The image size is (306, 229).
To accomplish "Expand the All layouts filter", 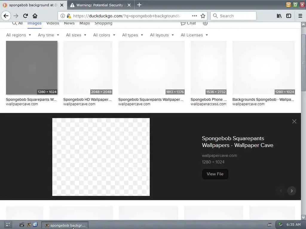I will coord(162,35).
